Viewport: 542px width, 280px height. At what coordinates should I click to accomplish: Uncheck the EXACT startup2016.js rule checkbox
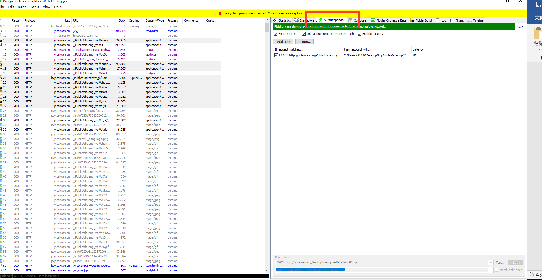coord(276,55)
